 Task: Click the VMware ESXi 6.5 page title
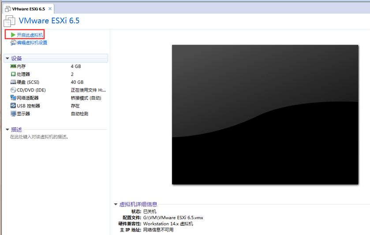49,21
